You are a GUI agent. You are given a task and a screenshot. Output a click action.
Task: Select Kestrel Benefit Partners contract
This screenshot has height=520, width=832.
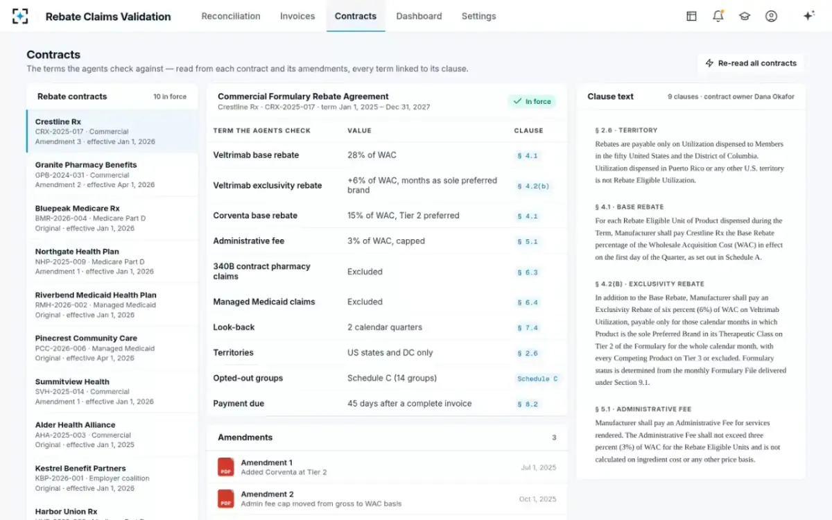coord(112,478)
